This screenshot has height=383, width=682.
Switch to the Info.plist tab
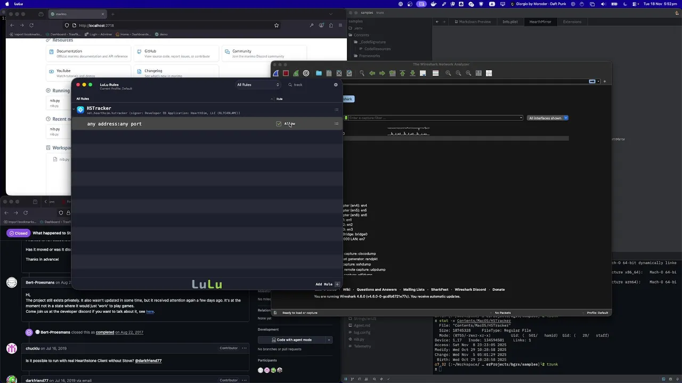510,22
